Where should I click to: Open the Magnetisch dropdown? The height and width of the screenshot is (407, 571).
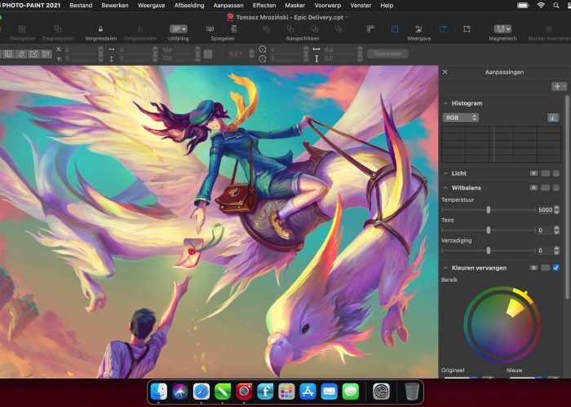(502, 29)
